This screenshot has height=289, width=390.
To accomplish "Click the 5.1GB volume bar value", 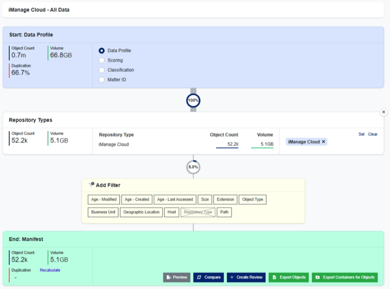I will tap(262, 145).
